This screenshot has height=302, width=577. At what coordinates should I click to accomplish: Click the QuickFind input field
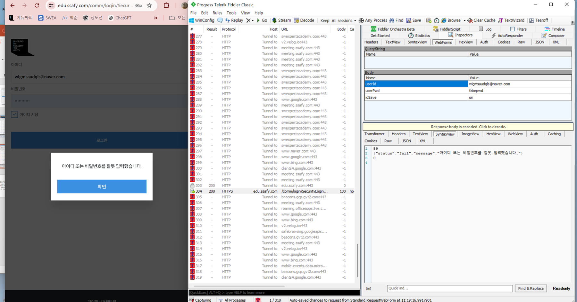450,288
